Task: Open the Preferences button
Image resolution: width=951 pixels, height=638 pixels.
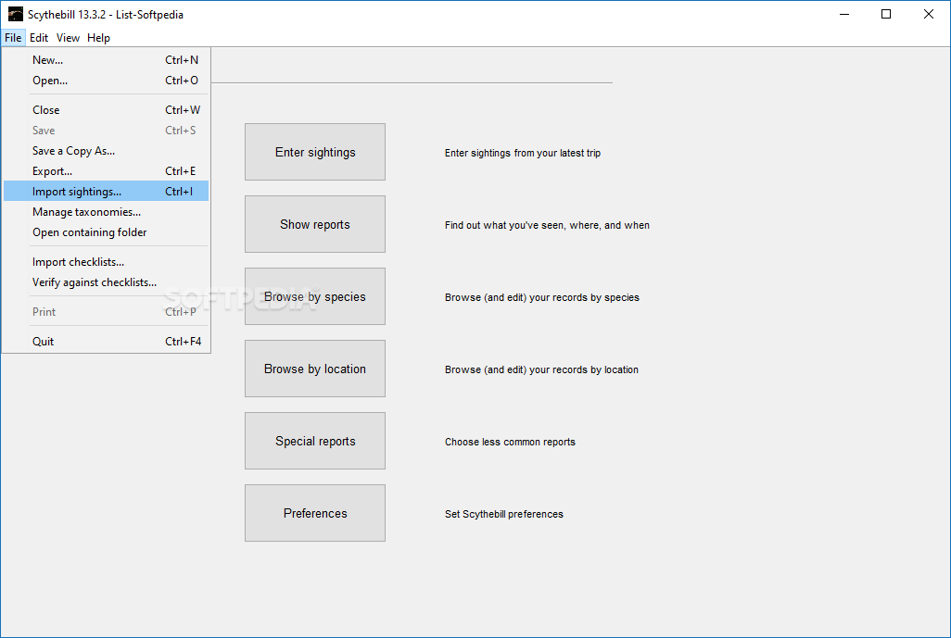Action: (x=315, y=513)
